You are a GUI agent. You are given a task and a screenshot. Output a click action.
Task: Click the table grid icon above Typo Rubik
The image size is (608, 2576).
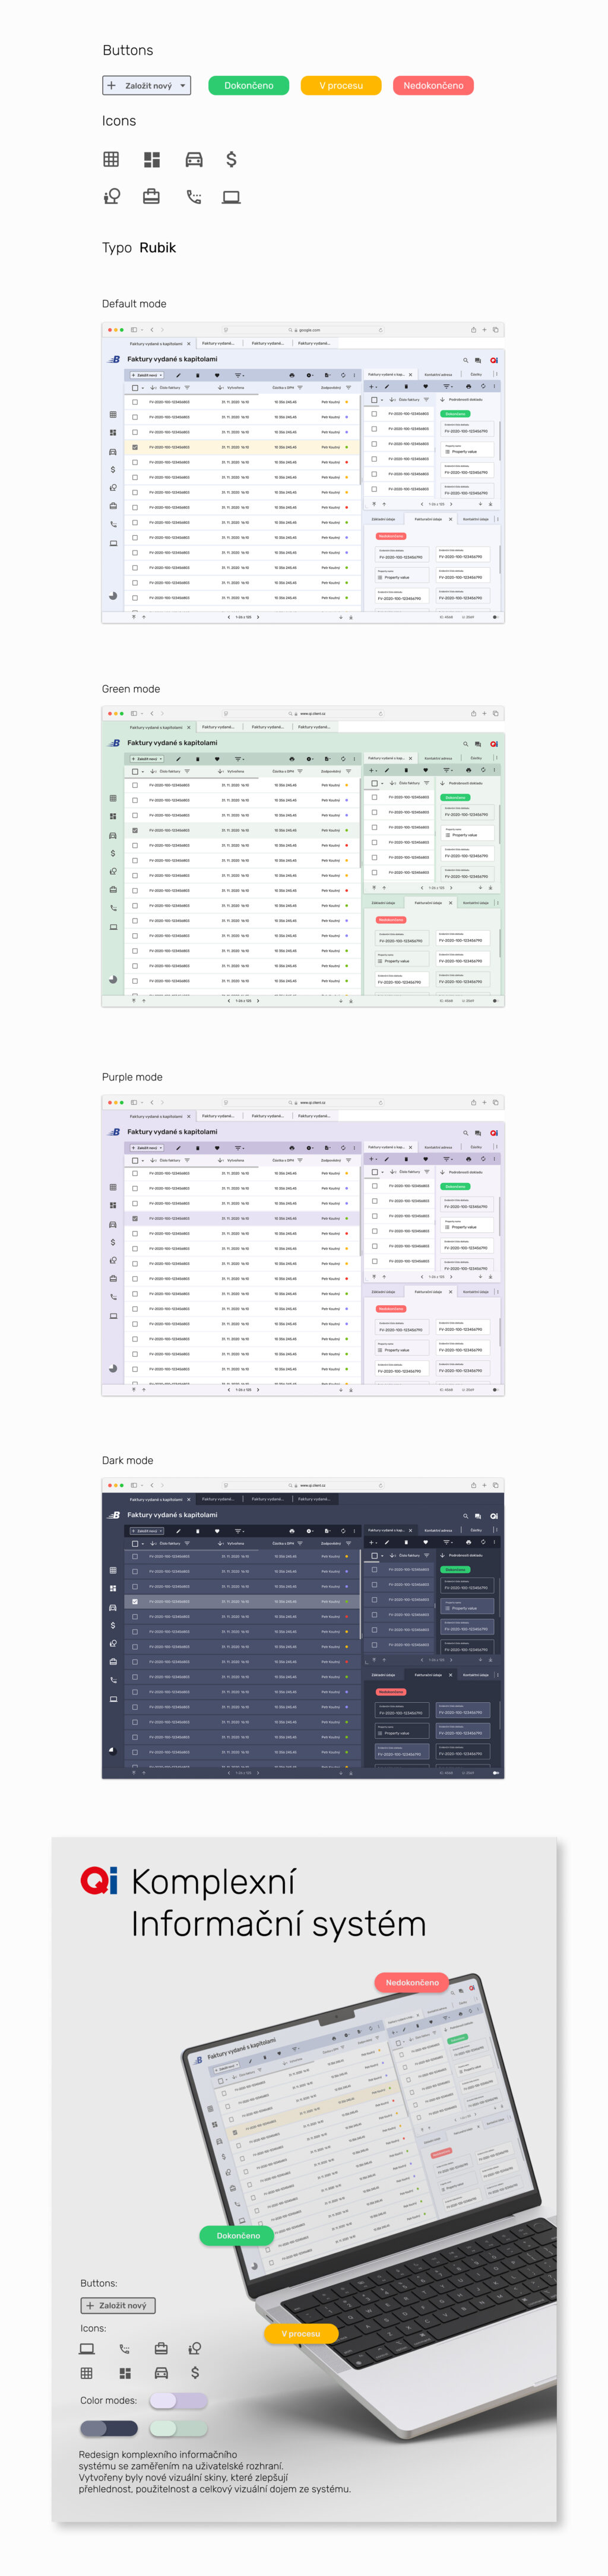coord(111,159)
